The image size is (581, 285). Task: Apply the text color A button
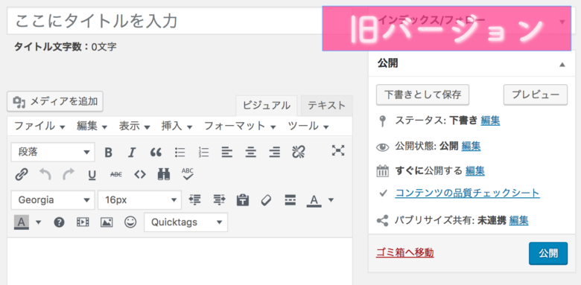tap(314, 201)
